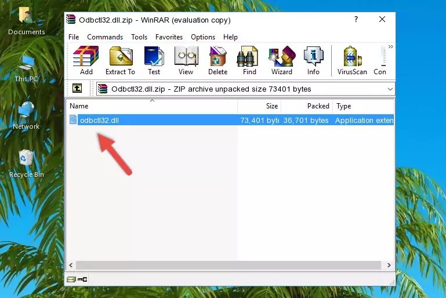The image size is (446, 298).
Task: Run Test on the archive
Action: [154, 60]
